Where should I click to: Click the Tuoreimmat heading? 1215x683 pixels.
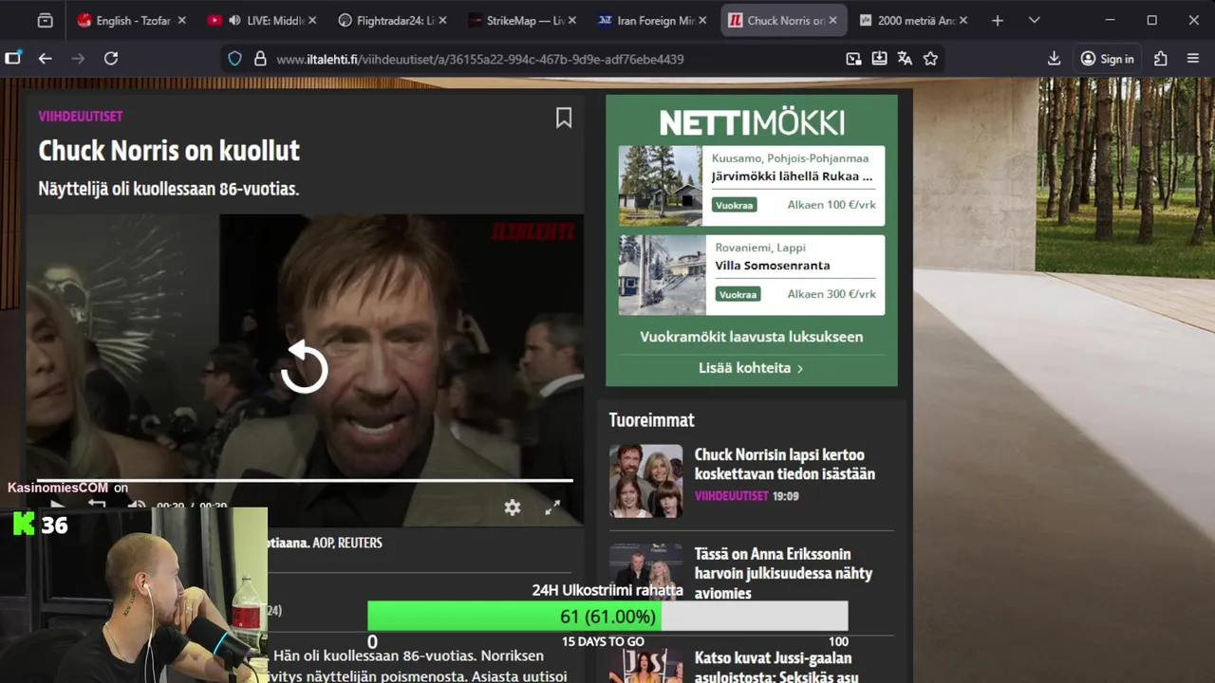click(651, 420)
